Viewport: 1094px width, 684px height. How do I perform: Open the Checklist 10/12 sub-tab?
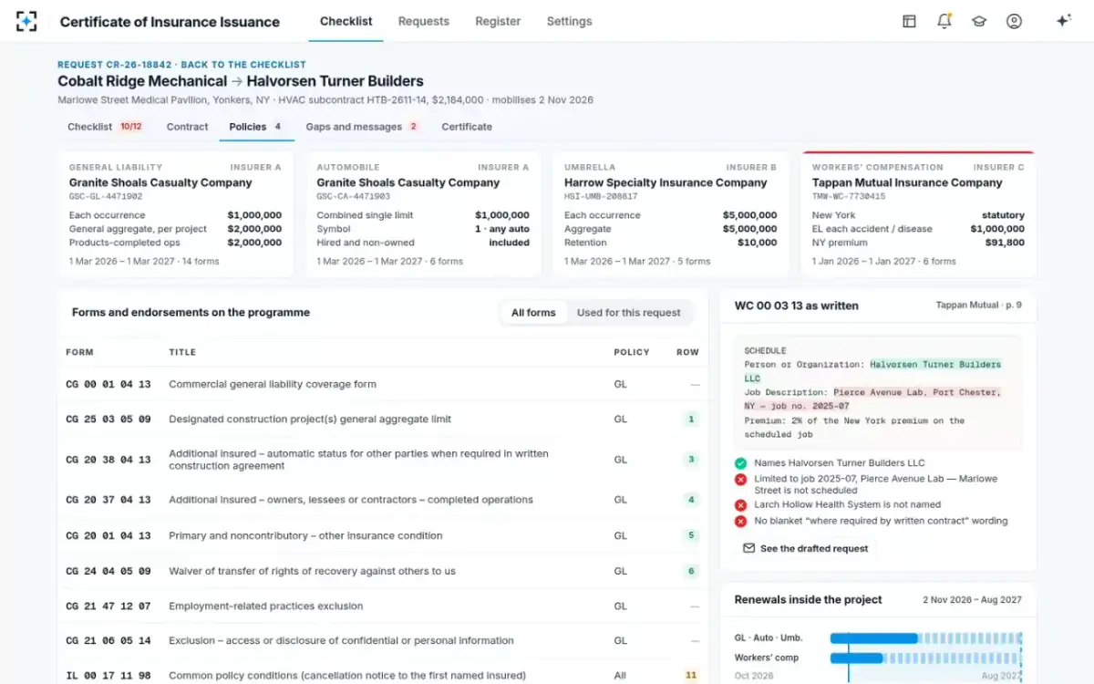coord(105,127)
